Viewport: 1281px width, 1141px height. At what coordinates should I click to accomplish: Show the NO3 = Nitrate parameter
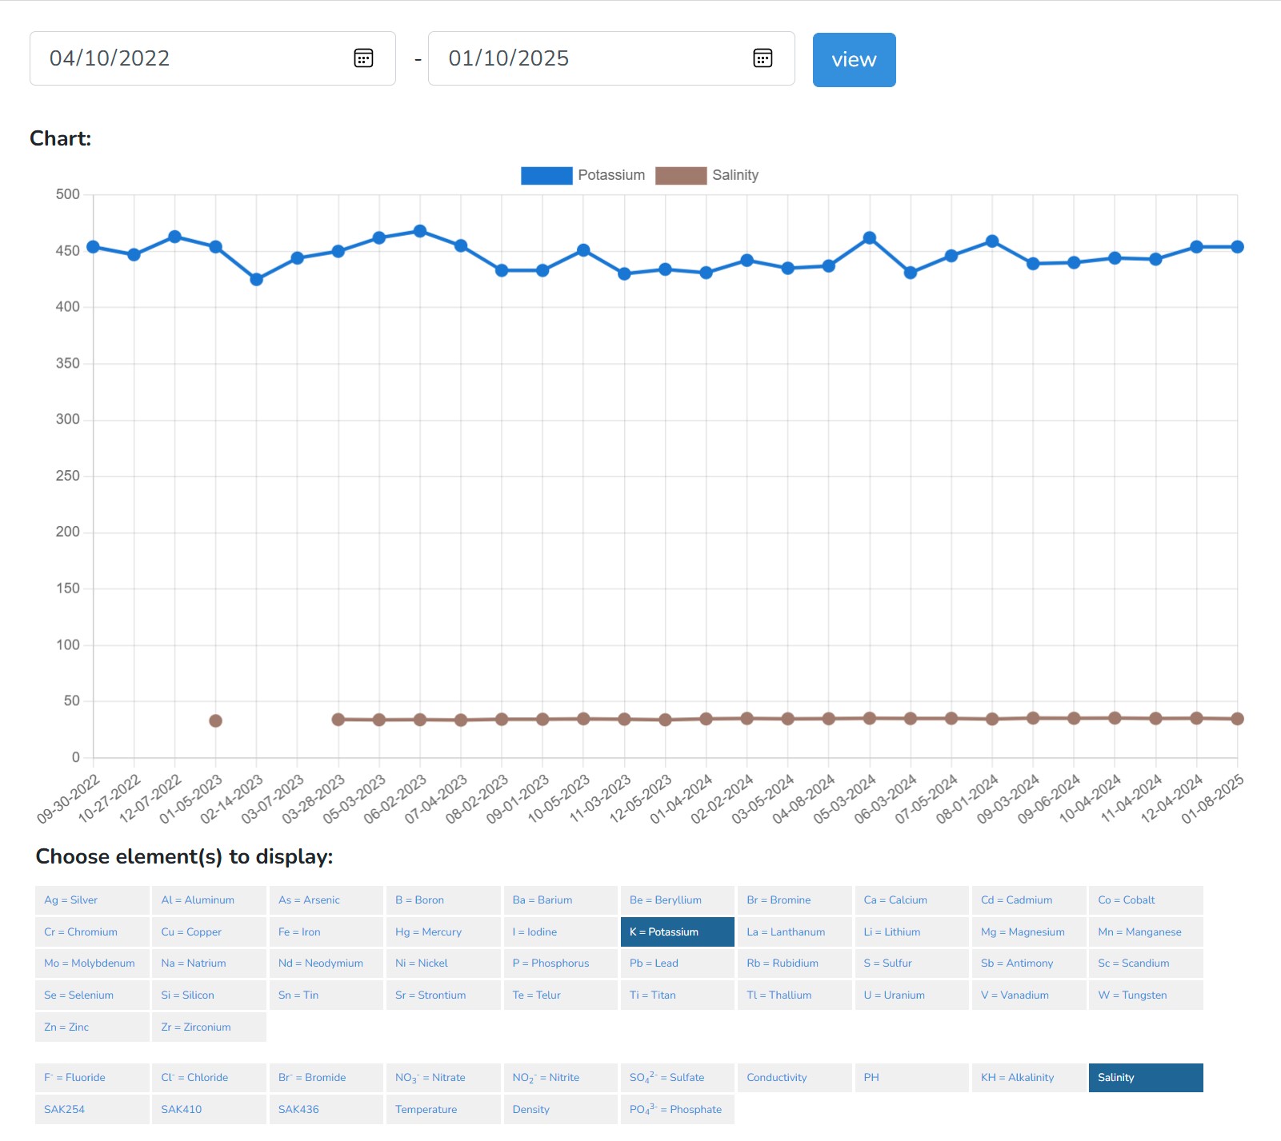click(442, 1078)
